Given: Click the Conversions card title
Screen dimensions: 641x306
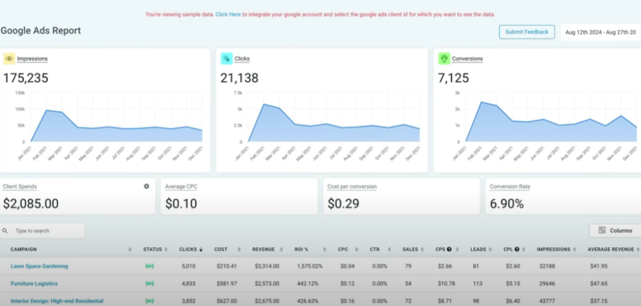Looking at the screenshot, I should pos(467,59).
